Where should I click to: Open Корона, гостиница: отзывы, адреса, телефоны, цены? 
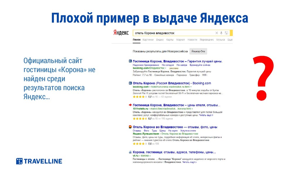click(x=174, y=152)
